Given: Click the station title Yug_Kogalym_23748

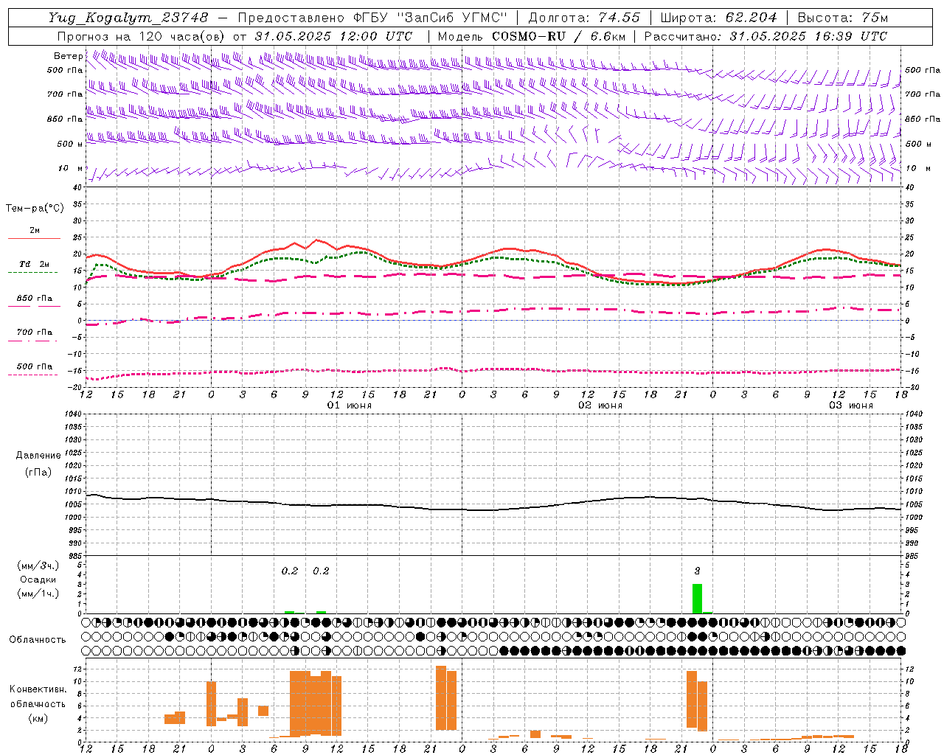Looking at the screenshot, I should [128, 18].
